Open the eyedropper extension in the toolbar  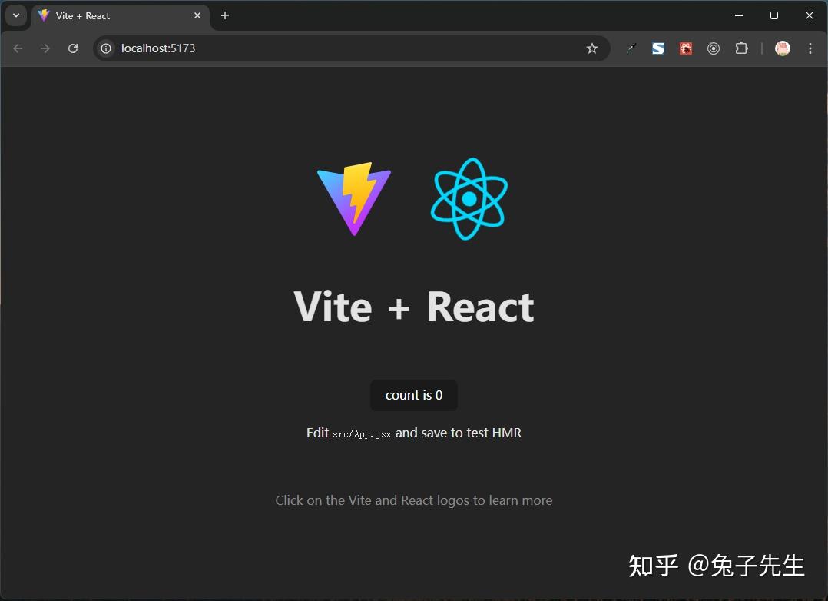pyautogui.click(x=631, y=48)
